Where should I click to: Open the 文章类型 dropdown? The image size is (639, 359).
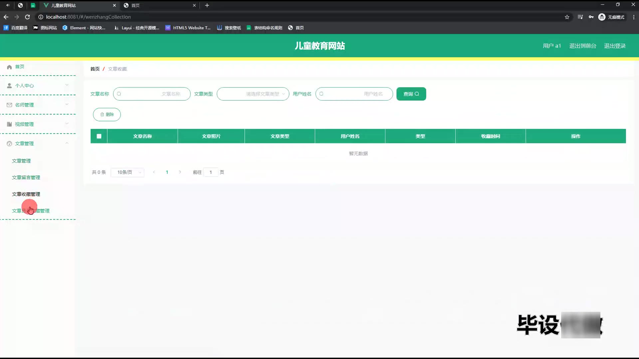click(253, 94)
